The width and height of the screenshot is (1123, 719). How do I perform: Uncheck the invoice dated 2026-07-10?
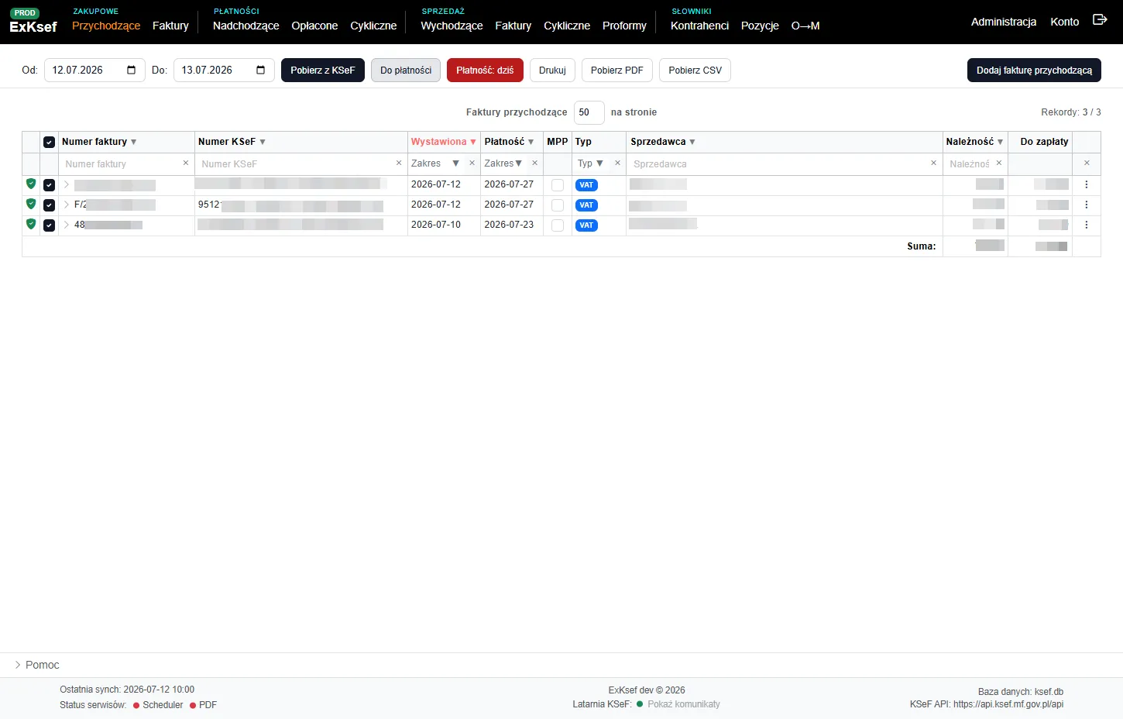[x=49, y=225]
